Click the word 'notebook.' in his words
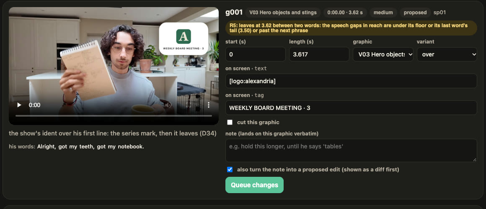Image resolution: width=486 pixels, height=209 pixels. coord(131,147)
